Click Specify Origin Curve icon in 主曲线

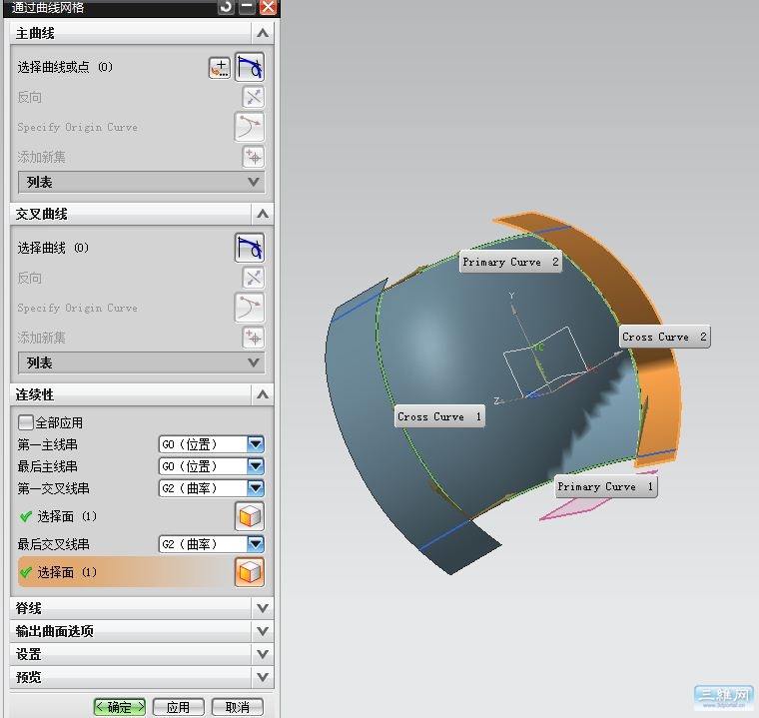tap(250, 127)
